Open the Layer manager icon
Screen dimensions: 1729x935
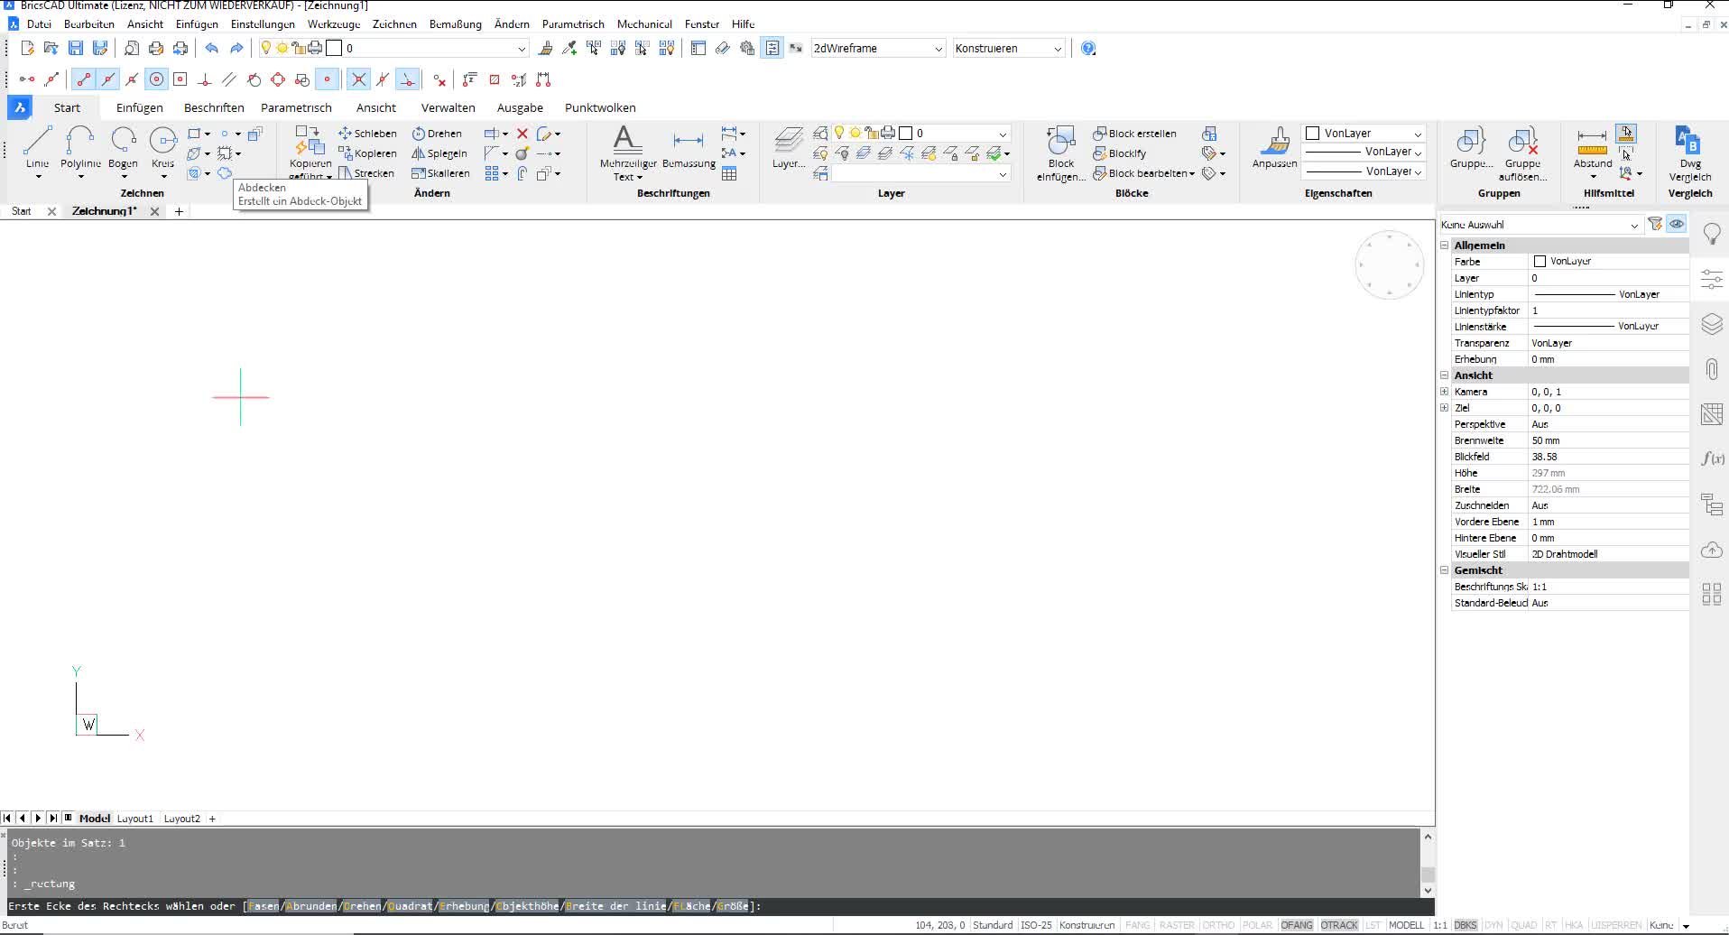[x=788, y=147]
